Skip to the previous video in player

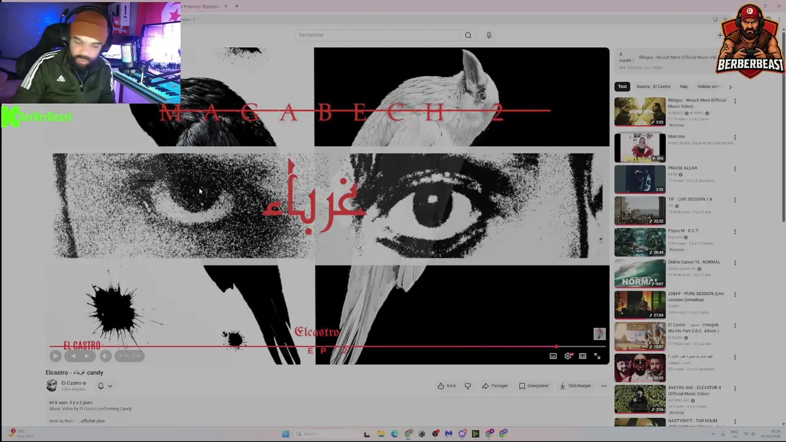click(72, 355)
